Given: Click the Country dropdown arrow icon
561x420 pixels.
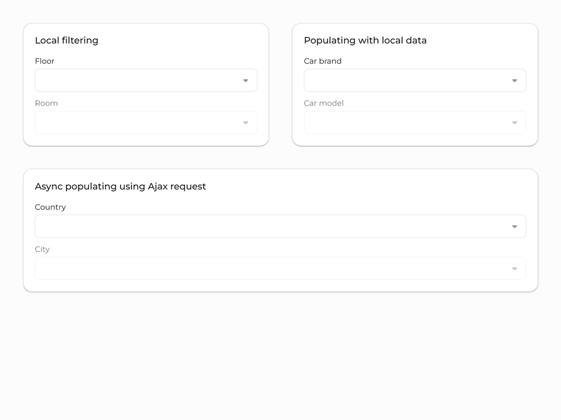Looking at the screenshot, I should [514, 227].
